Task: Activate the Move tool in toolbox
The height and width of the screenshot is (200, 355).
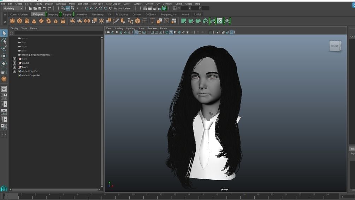Action: click(x=4, y=56)
